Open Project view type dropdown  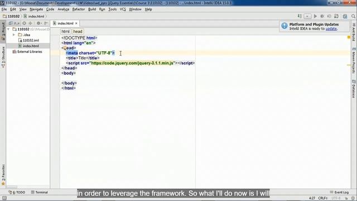[14, 23]
